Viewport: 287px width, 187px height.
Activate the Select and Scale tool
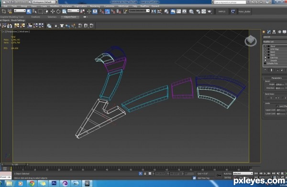(x=64, y=11)
